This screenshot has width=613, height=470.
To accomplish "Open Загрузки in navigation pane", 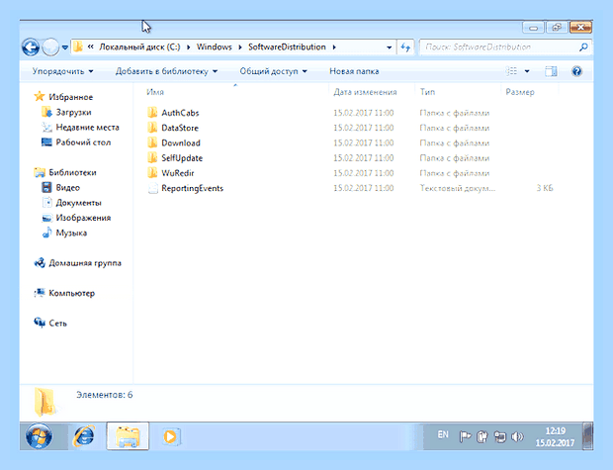I will 73,113.
